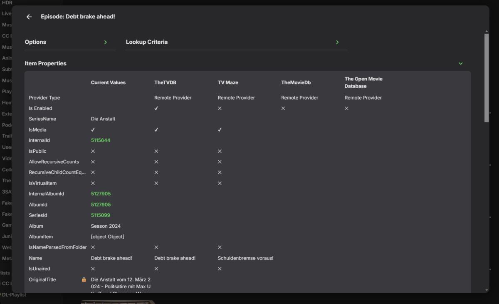Click the IsMedia checkmark under Current Values
The image size is (499, 304).
tap(93, 130)
